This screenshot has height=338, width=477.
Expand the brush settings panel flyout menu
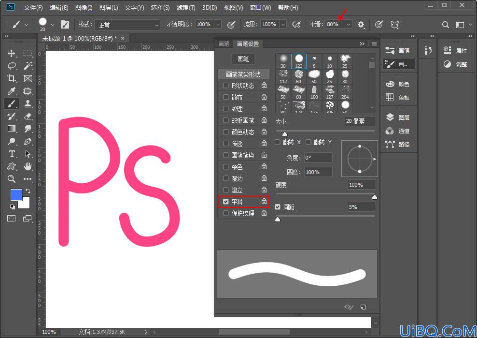(x=374, y=44)
